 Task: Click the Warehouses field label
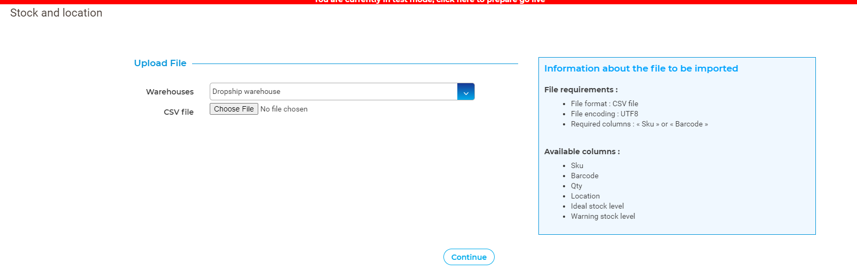[x=170, y=92]
